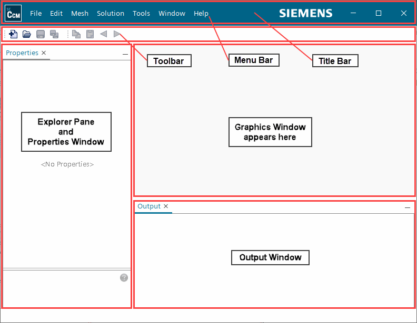
Task: Open the Help menu
Action: pyautogui.click(x=201, y=13)
